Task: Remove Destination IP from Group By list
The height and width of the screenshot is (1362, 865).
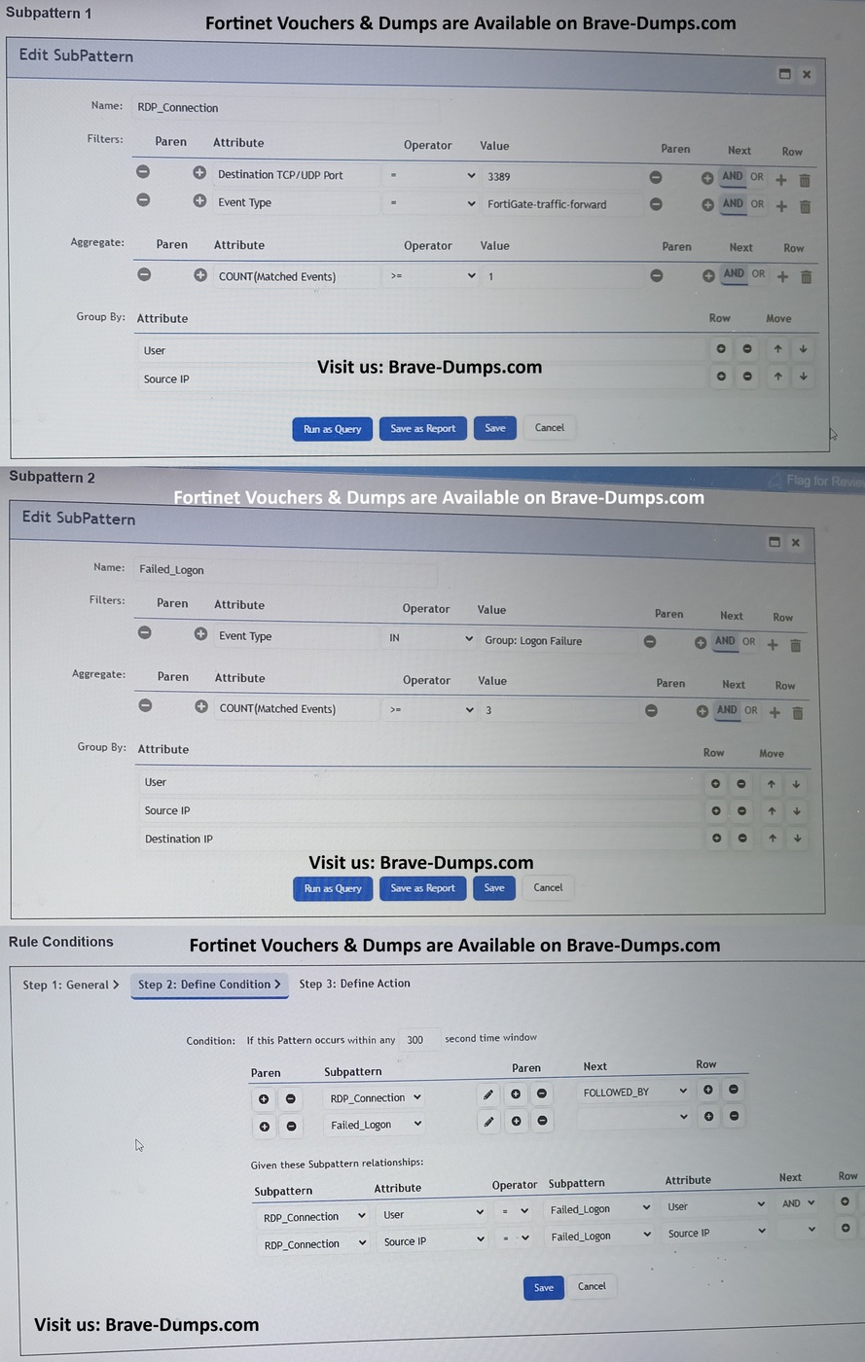Action: (x=741, y=838)
